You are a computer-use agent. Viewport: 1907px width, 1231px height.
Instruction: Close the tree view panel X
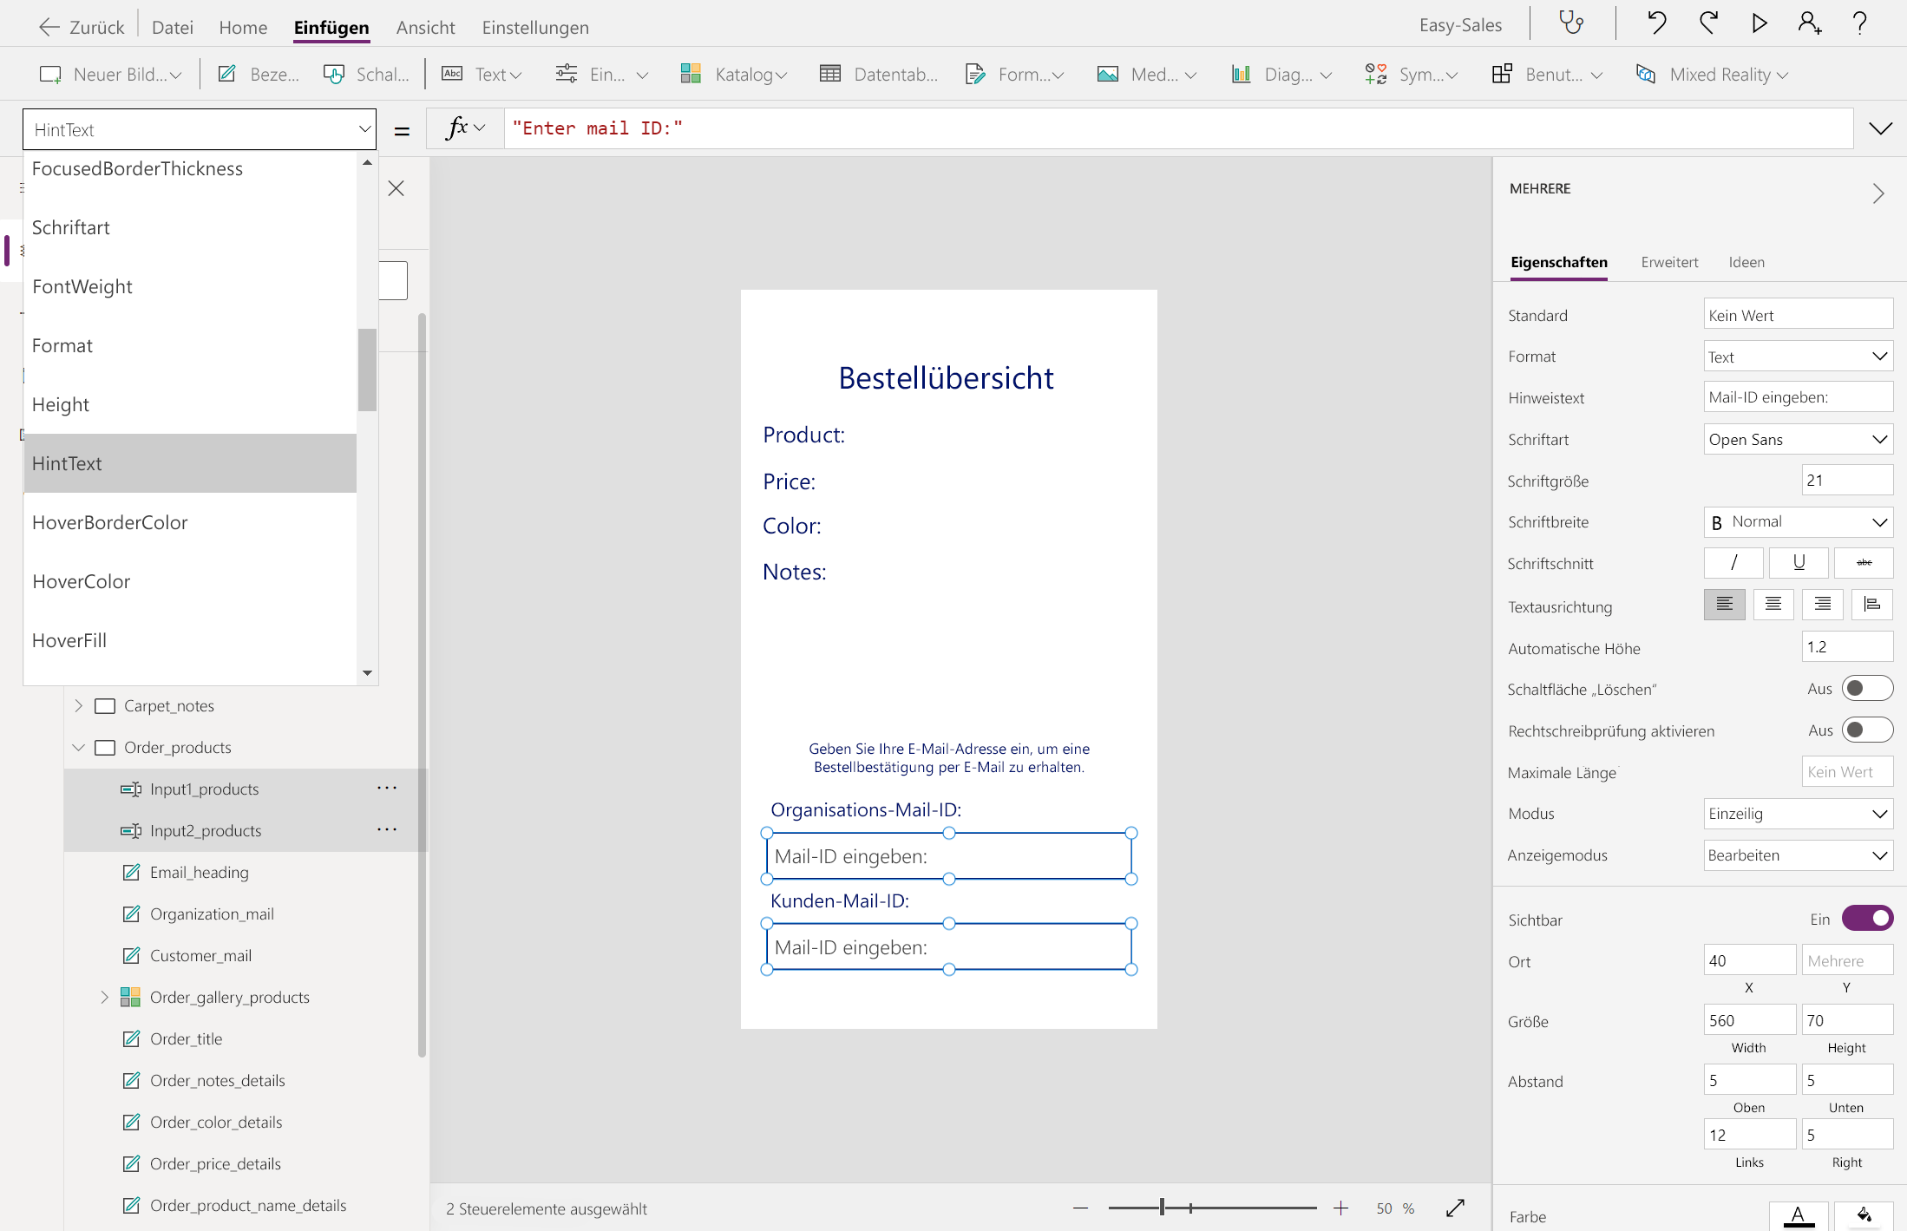click(396, 188)
